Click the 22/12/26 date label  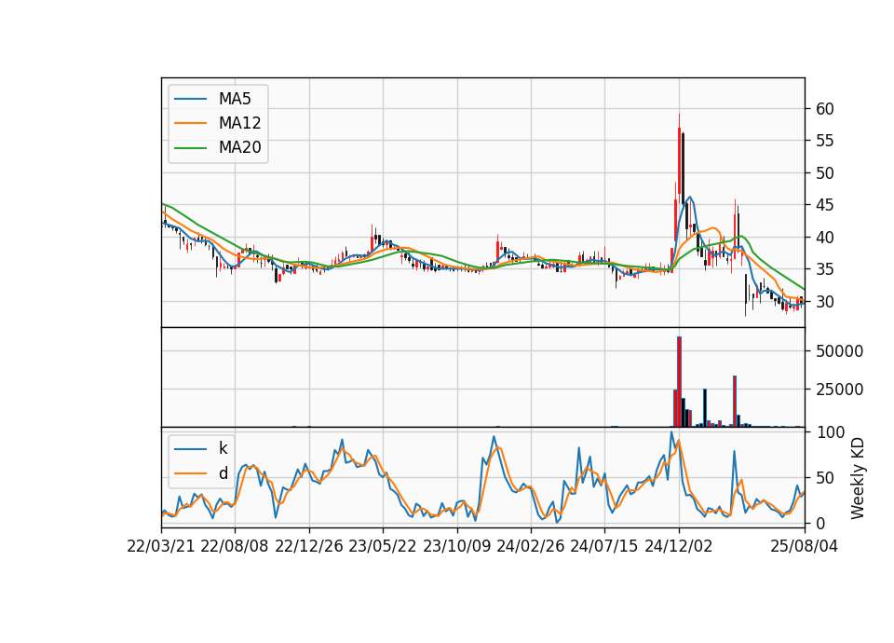(309, 546)
